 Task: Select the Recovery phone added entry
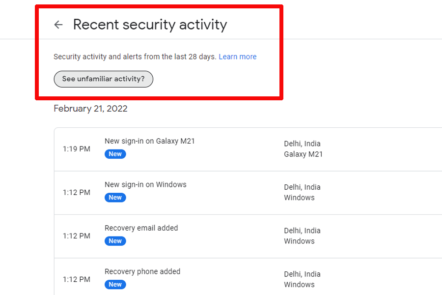[142, 271]
